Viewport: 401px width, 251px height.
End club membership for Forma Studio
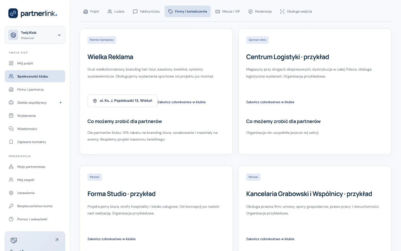[x=111, y=239]
